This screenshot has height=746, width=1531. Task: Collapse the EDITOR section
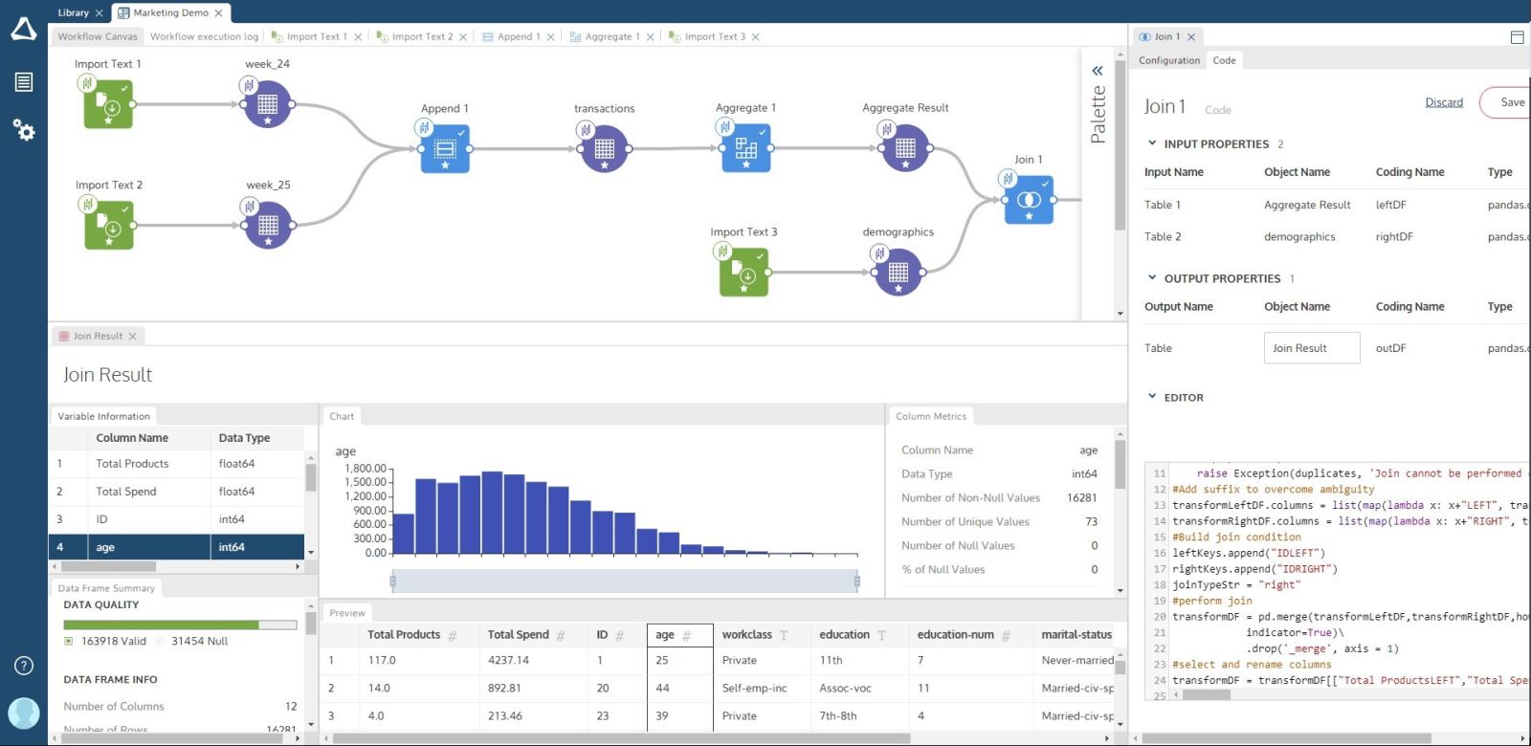tap(1152, 397)
